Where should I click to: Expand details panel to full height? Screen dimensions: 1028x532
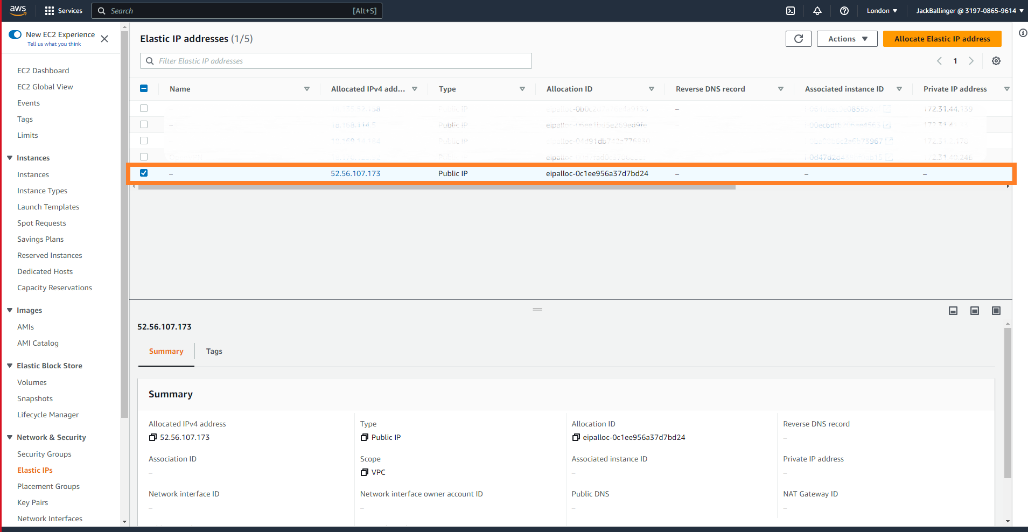pyautogui.click(x=996, y=311)
